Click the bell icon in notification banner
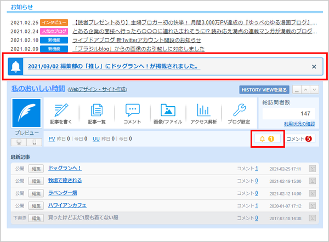The height and width of the screenshot is (242, 329). pyautogui.click(x=15, y=67)
